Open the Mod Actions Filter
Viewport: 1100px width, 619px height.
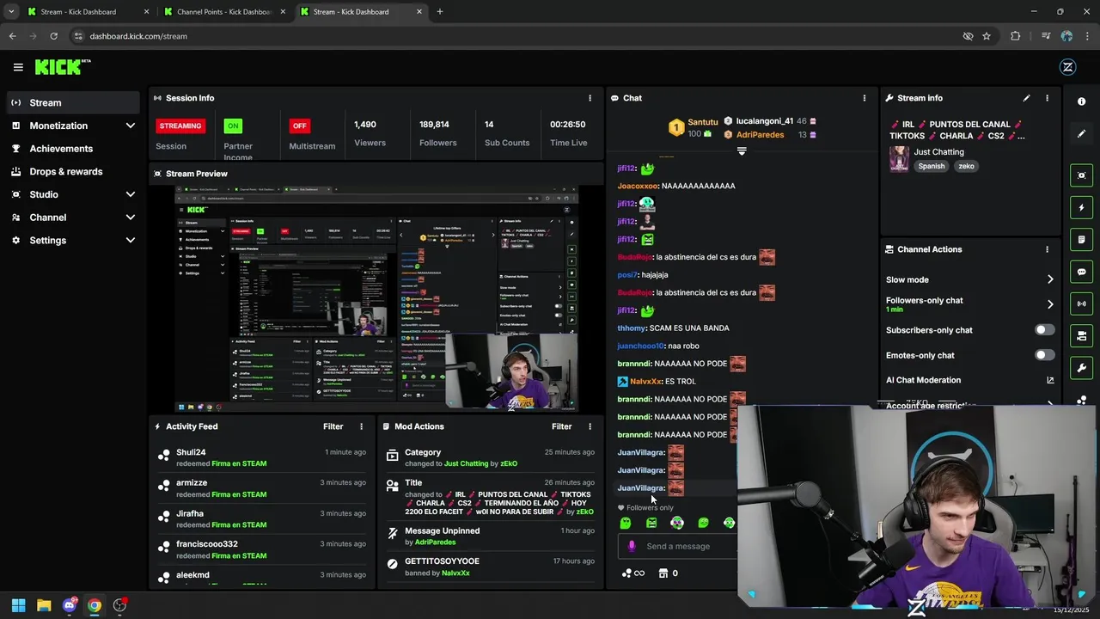(562, 426)
